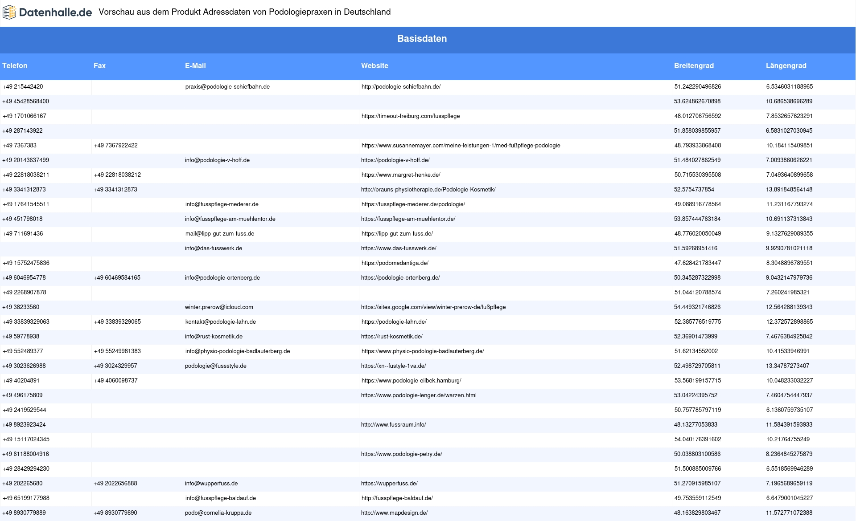
Task: Select email winter.prerow@icloud.com
Action: [219, 307]
